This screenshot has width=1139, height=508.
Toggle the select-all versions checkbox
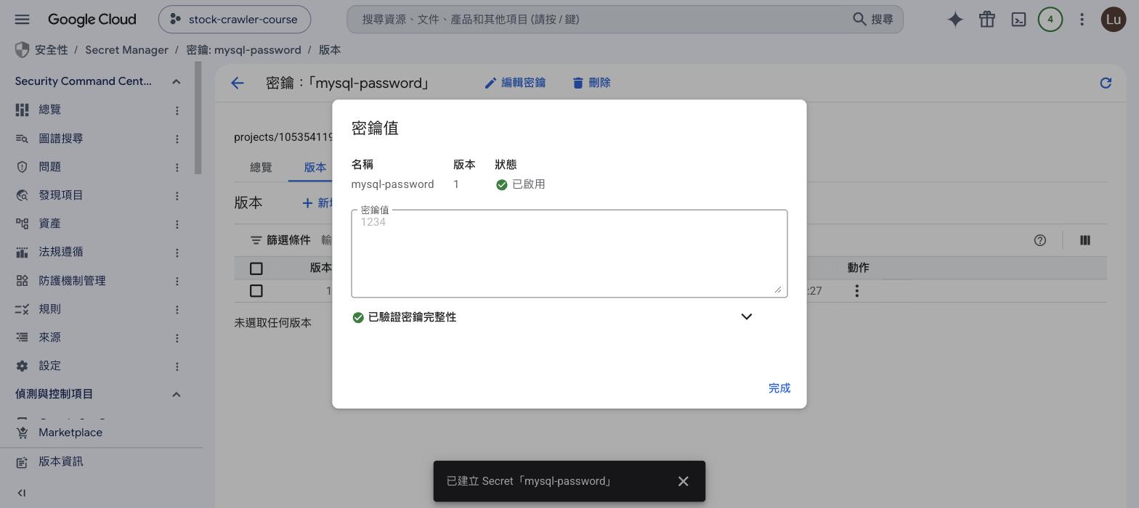256,269
